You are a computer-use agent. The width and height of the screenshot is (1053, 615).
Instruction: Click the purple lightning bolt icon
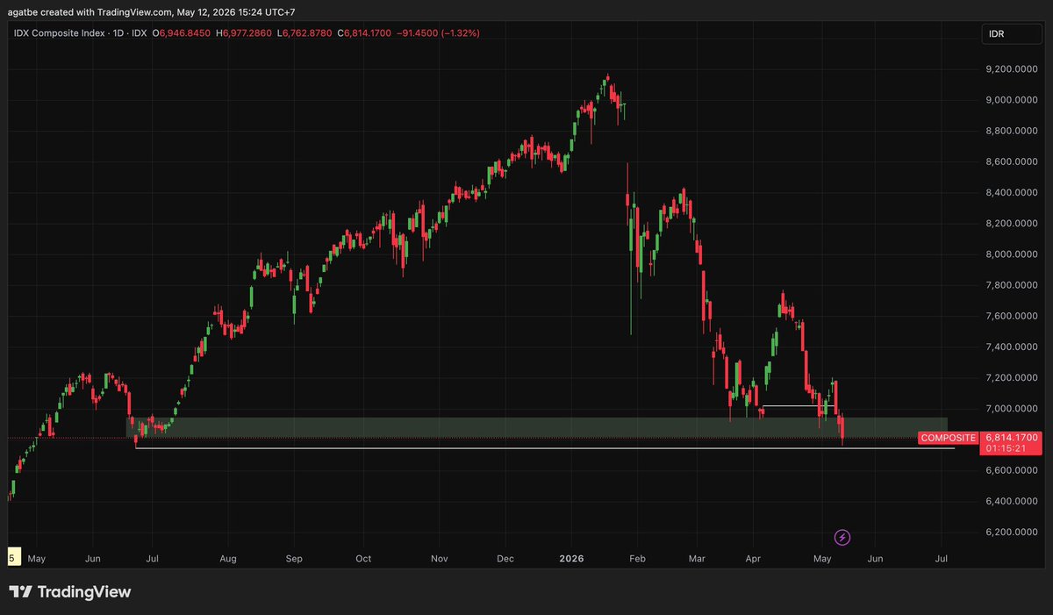coord(842,537)
